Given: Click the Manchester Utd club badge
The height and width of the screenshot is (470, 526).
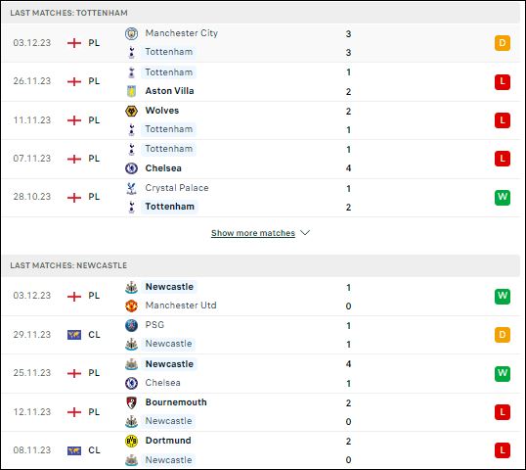Looking at the screenshot, I should coord(131,305).
